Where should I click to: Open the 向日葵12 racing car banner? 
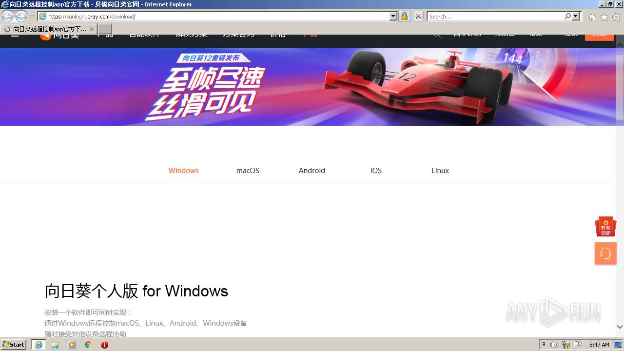(308, 87)
